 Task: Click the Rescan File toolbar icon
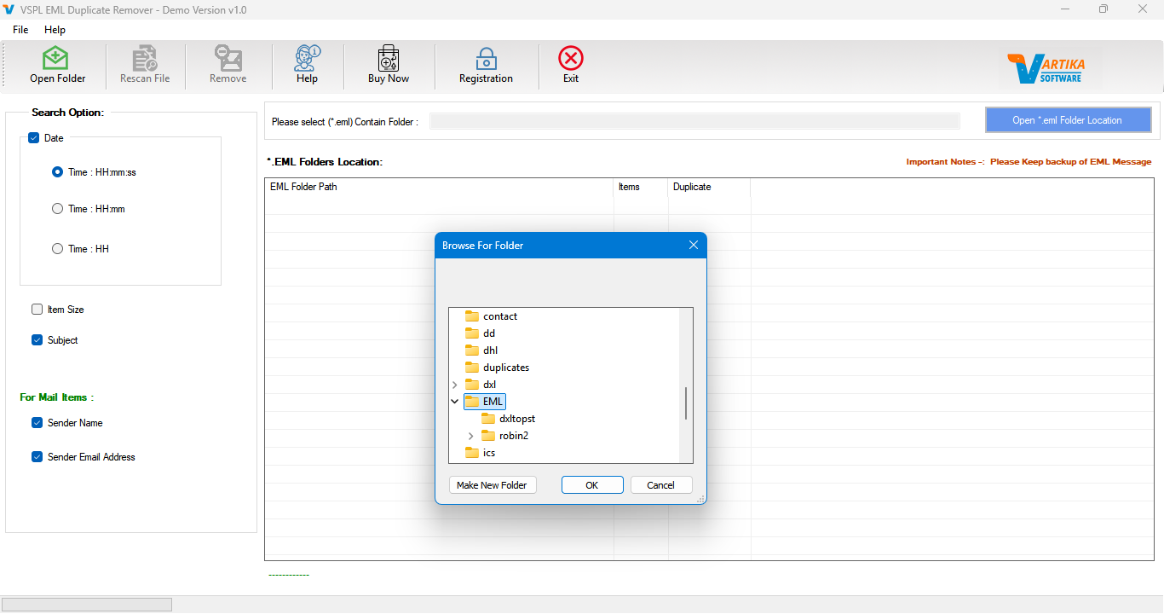tap(145, 58)
